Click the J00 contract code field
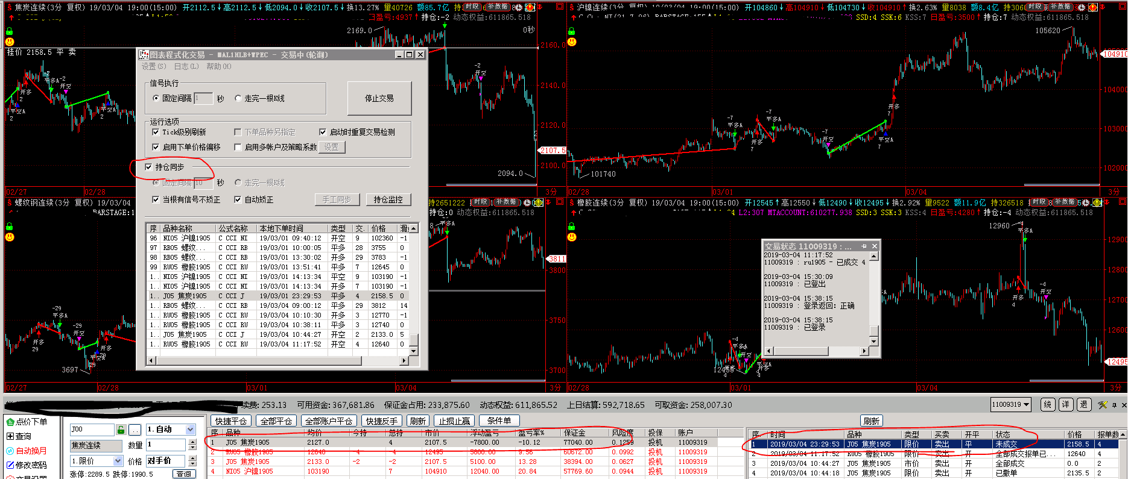The height and width of the screenshot is (479, 1128). [x=92, y=430]
